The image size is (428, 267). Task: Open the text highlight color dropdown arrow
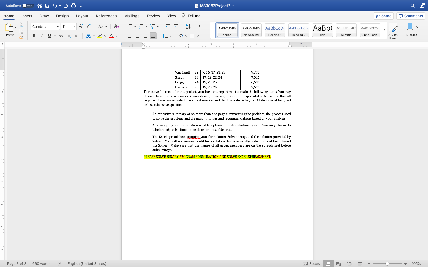[x=105, y=36]
